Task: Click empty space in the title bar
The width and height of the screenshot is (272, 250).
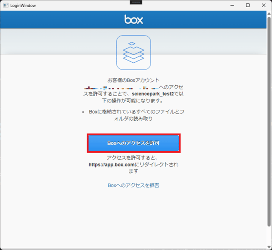Action: pos(83,5)
